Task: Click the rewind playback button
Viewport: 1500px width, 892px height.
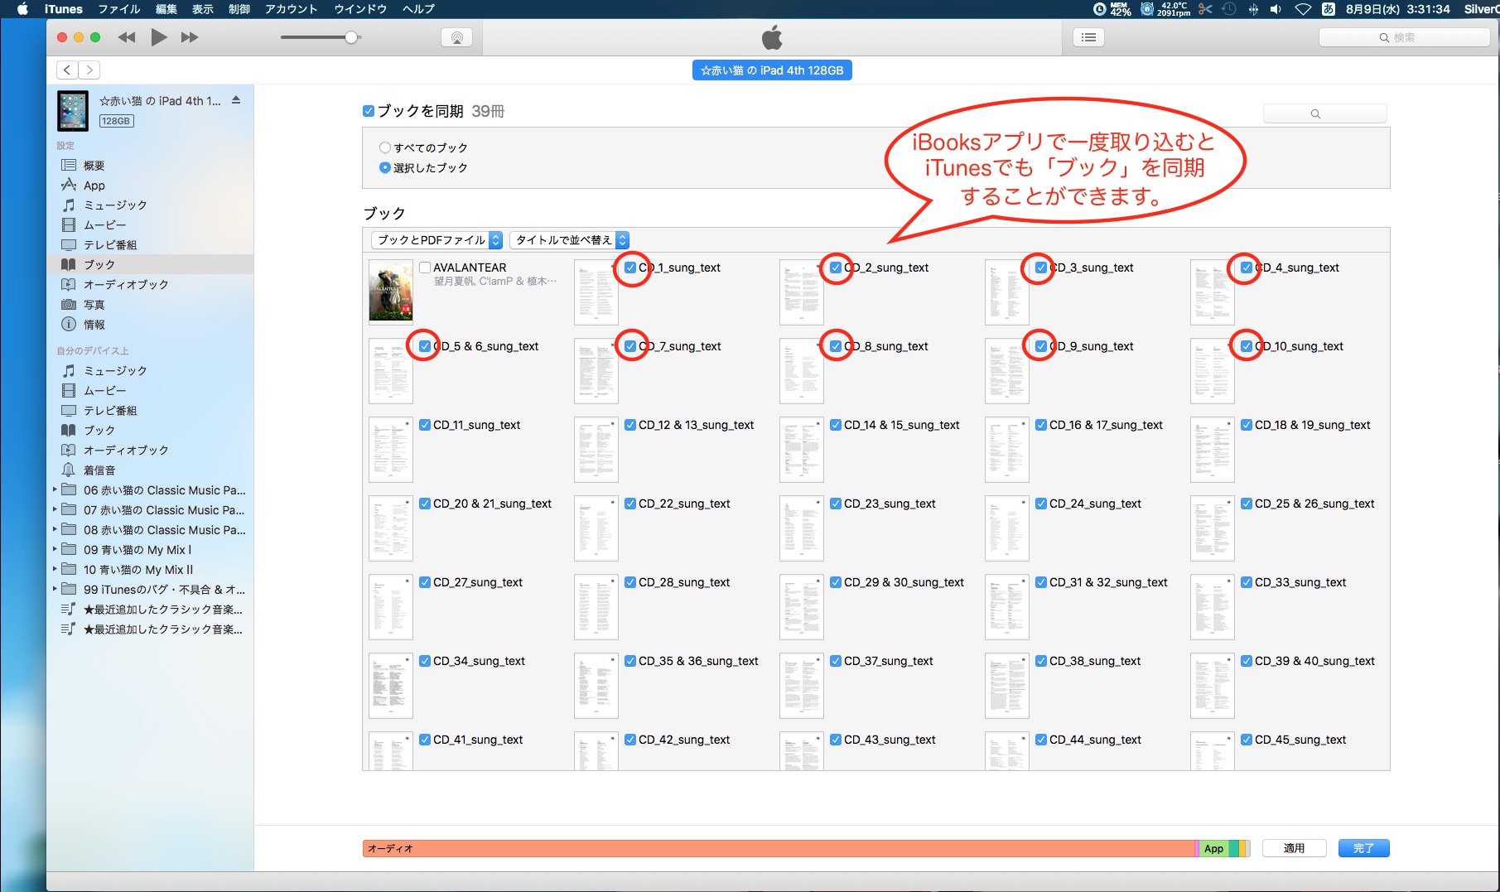Action: pyautogui.click(x=127, y=37)
